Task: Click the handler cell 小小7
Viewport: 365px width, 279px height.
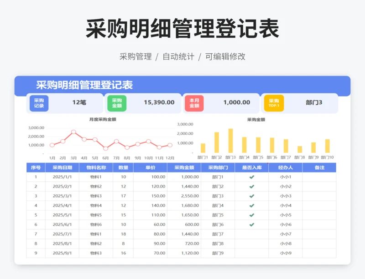Action: tap(286, 234)
